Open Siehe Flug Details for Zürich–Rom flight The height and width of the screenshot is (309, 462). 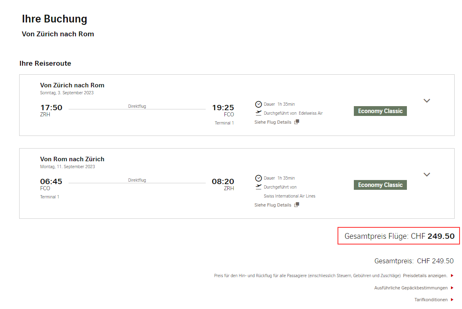(x=273, y=122)
